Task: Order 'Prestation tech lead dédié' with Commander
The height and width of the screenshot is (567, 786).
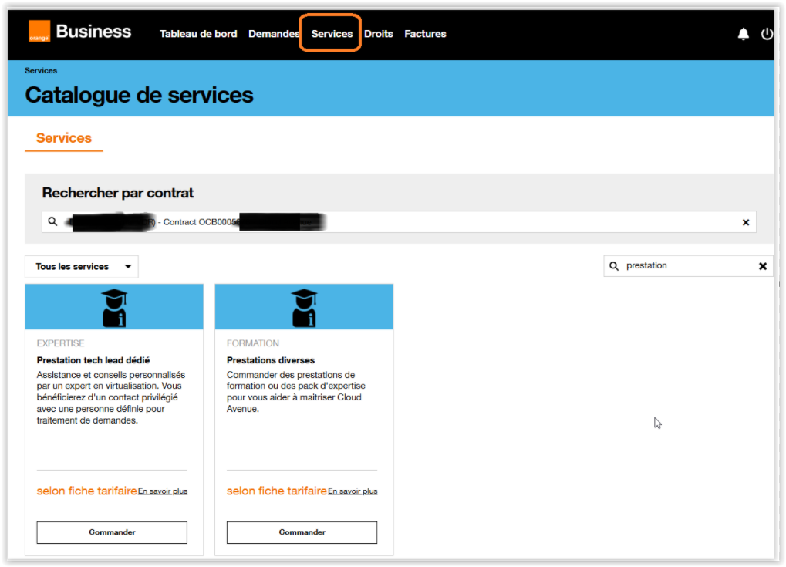Action: [x=112, y=532]
